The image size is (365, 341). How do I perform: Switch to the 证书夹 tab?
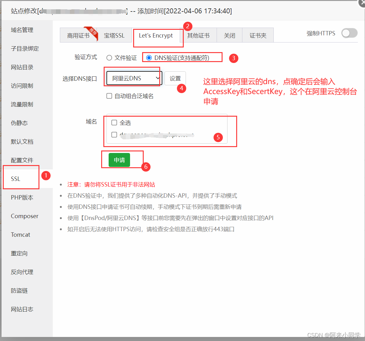coord(258,35)
